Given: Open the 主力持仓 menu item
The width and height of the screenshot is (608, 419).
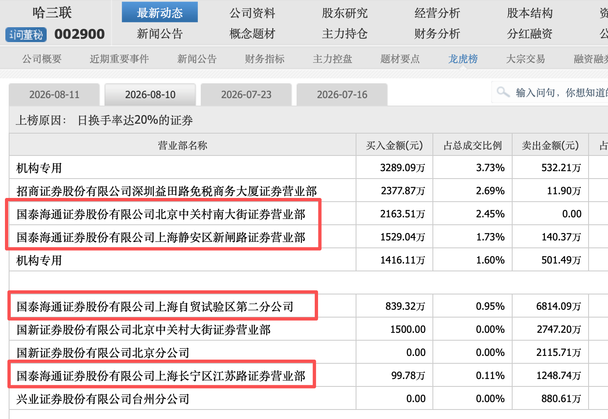Looking at the screenshot, I should pyautogui.click(x=345, y=33).
